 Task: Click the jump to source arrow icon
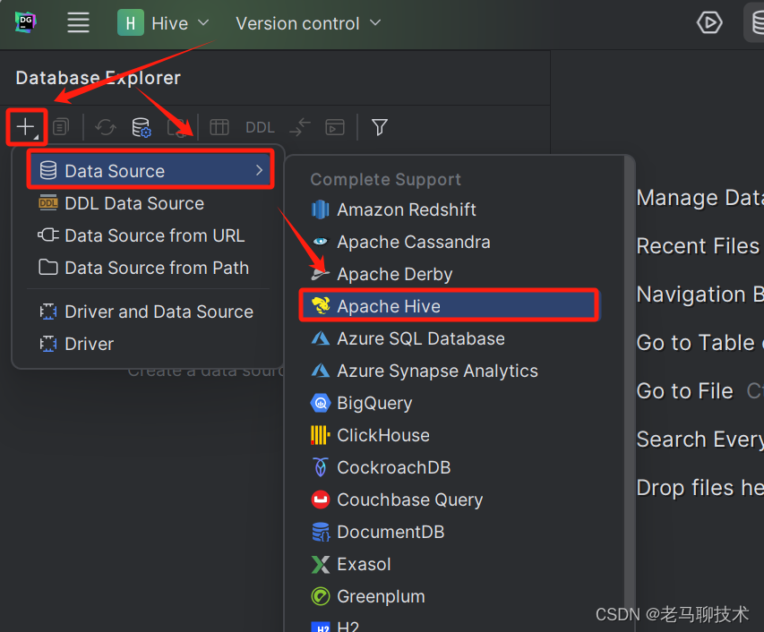point(300,128)
